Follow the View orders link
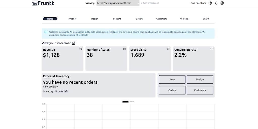The width and height of the screenshot is (258, 129). coord(50,87)
